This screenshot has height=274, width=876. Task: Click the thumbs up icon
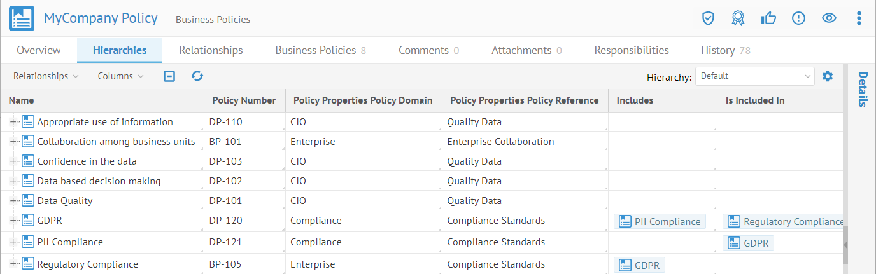click(768, 18)
